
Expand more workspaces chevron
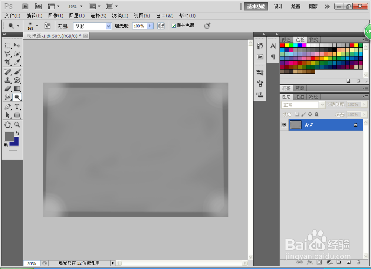327,6
